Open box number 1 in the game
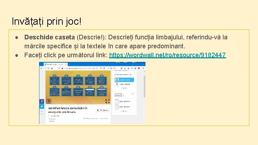 point(54,80)
